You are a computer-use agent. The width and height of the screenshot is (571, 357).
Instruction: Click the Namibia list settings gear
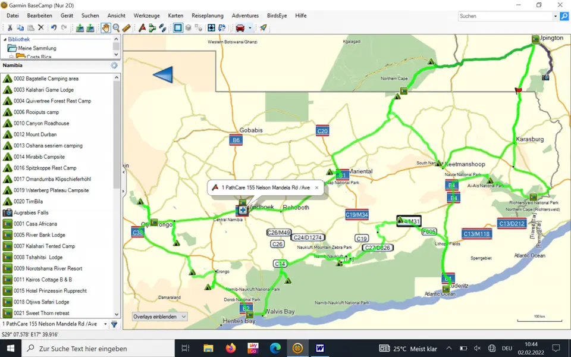click(x=114, y=65)
